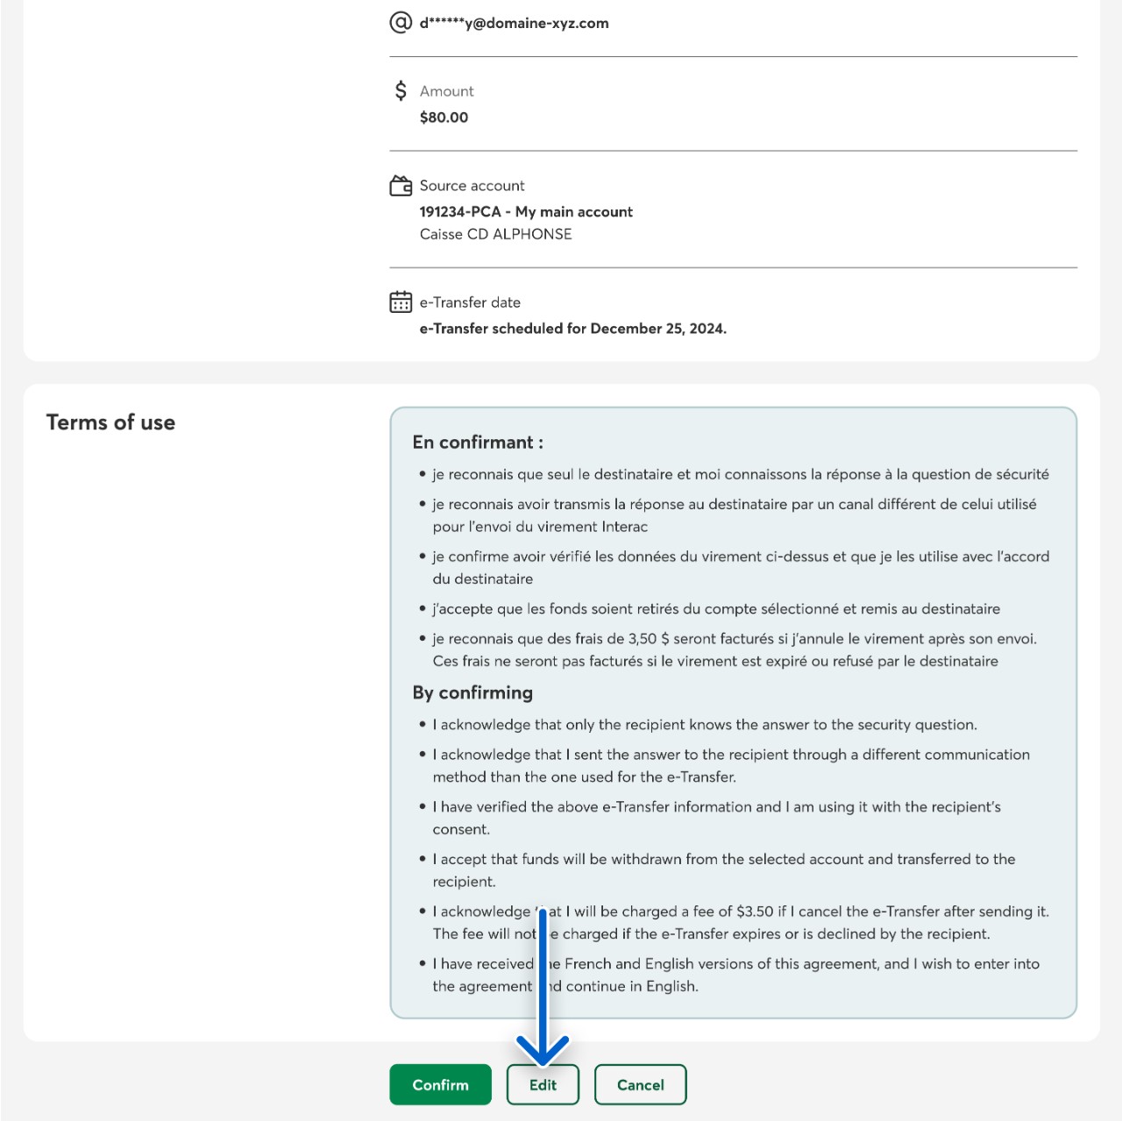Viewport: 1122px width, 1121px height.
Task: Click the masked recipient email address
Action: tap(514, 24)
